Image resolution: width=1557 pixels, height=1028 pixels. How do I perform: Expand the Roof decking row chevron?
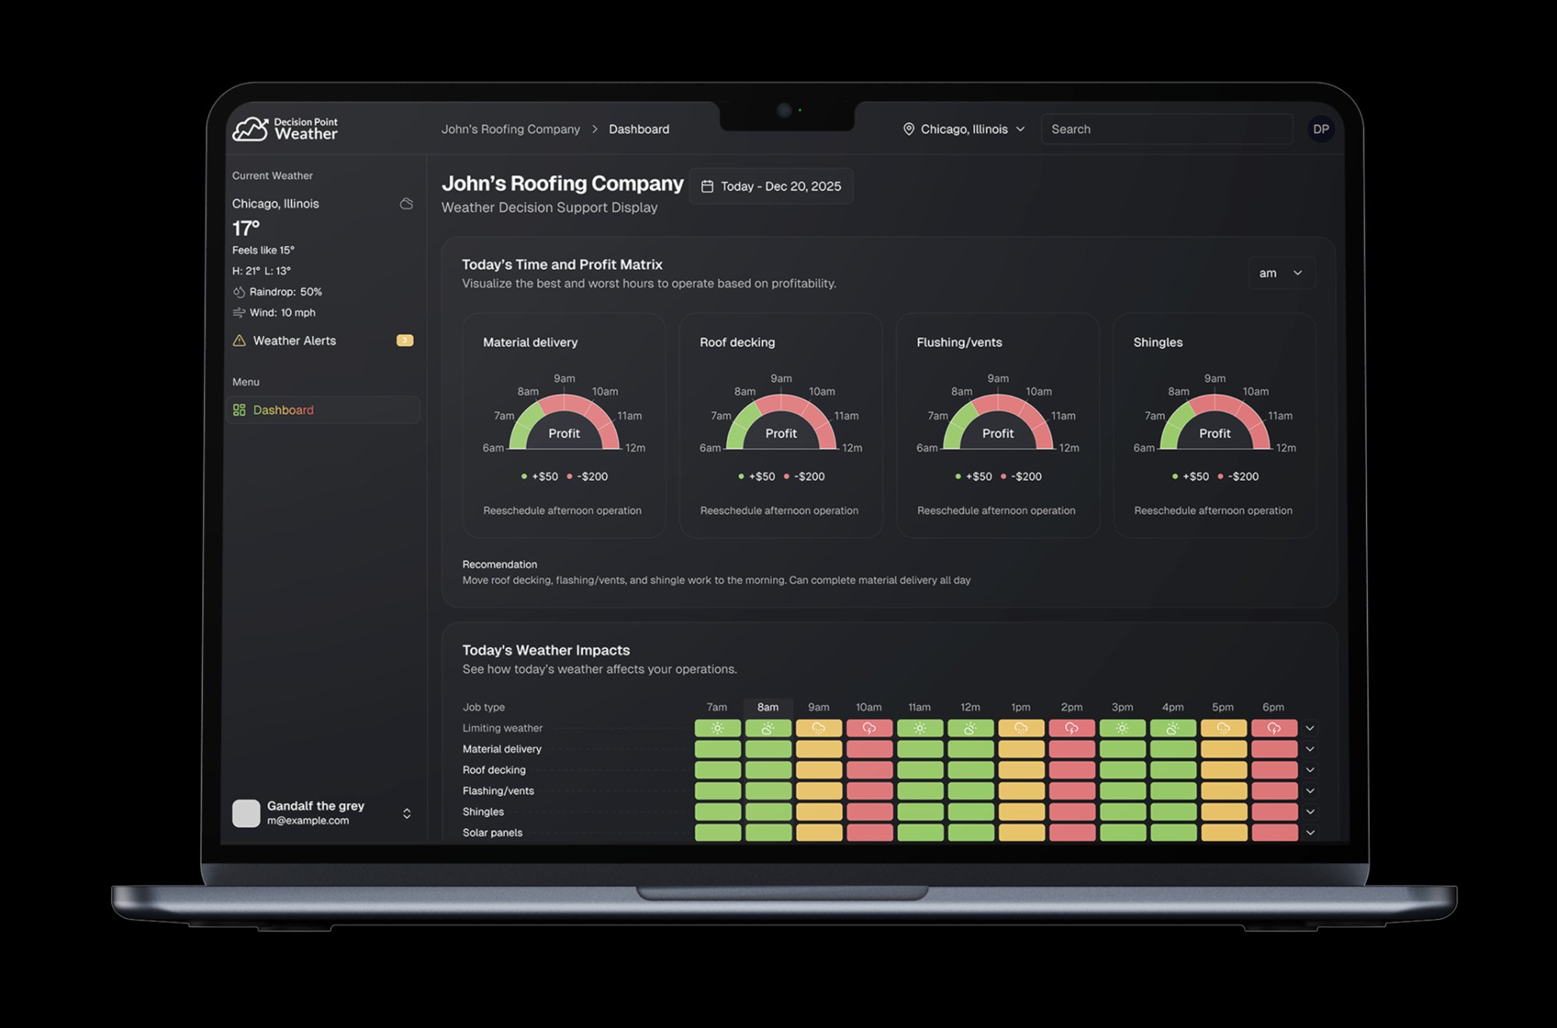pos(1310,770)
